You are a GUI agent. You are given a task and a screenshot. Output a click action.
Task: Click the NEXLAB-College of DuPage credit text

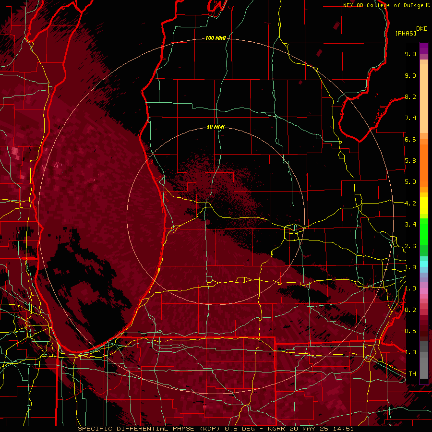[384, 5]
